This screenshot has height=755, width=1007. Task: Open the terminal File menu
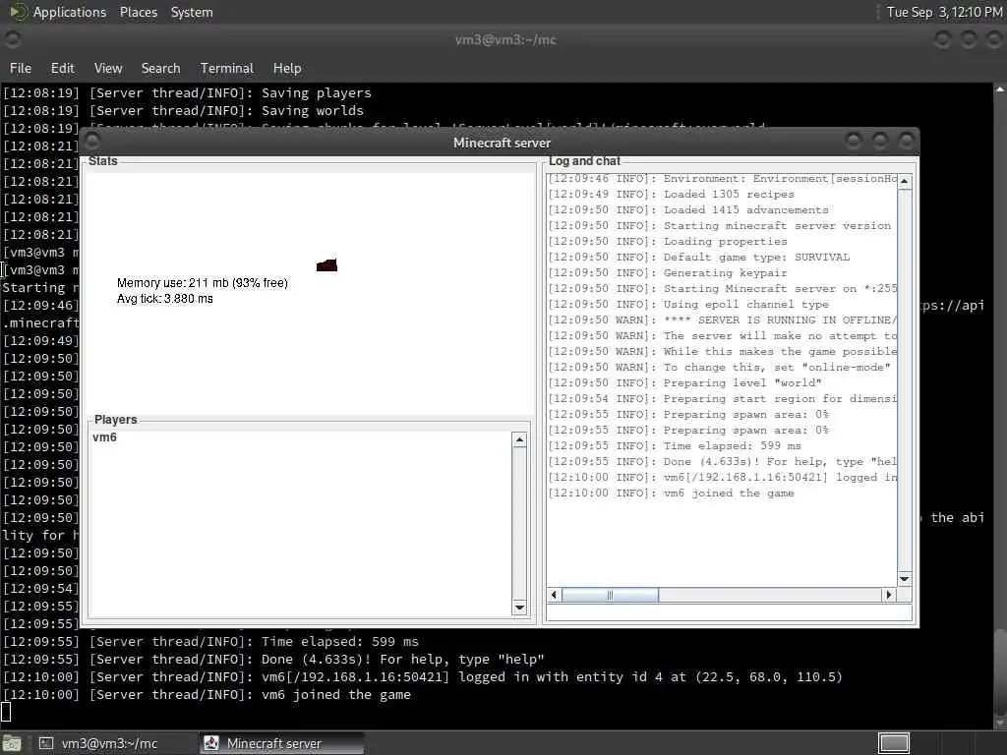[21, 68]
